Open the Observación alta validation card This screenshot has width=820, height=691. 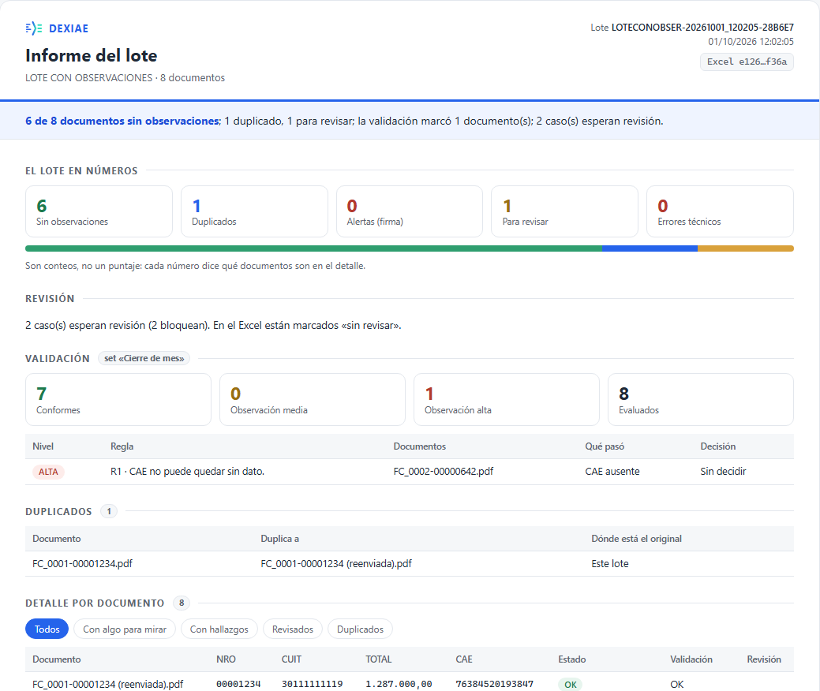point(506,399)
